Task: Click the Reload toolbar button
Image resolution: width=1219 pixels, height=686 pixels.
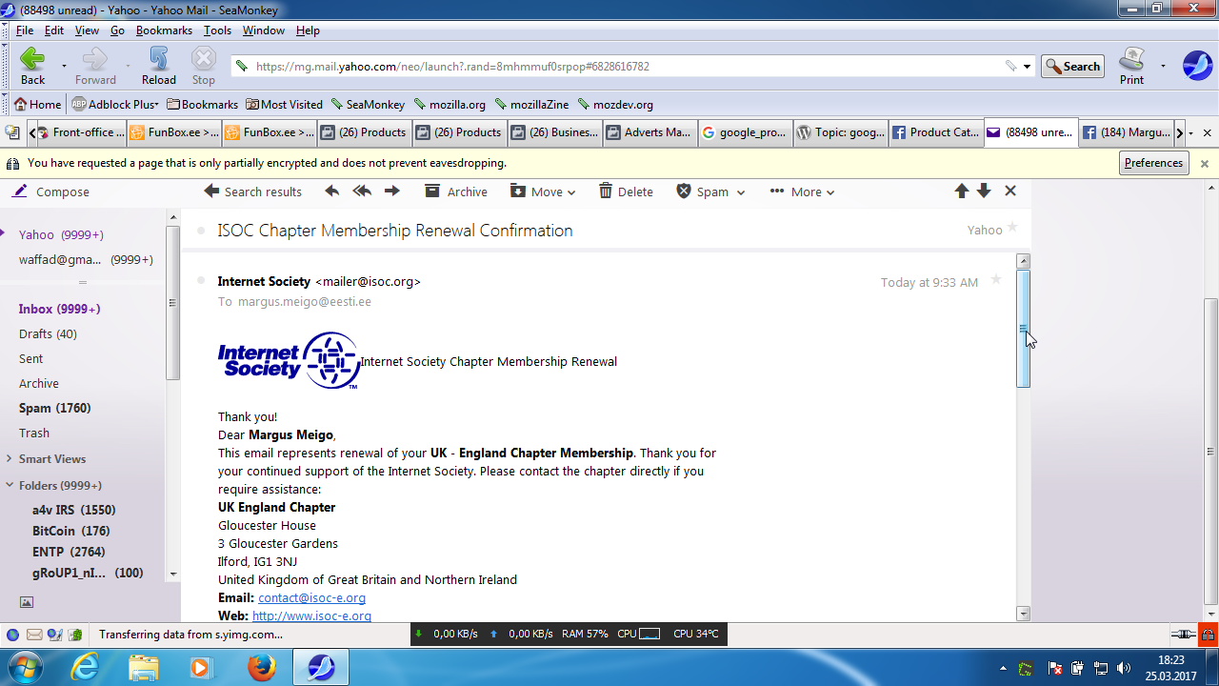Action: [x=159, y=66]
